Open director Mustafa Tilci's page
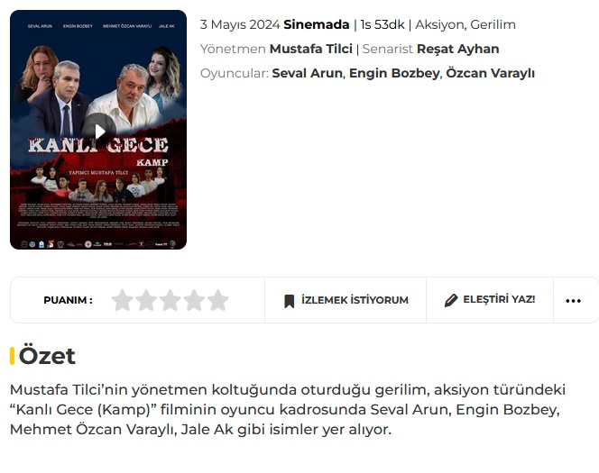The height and width of the screenshot is (473, 599). pyautogui.click(x=311, y=49)
